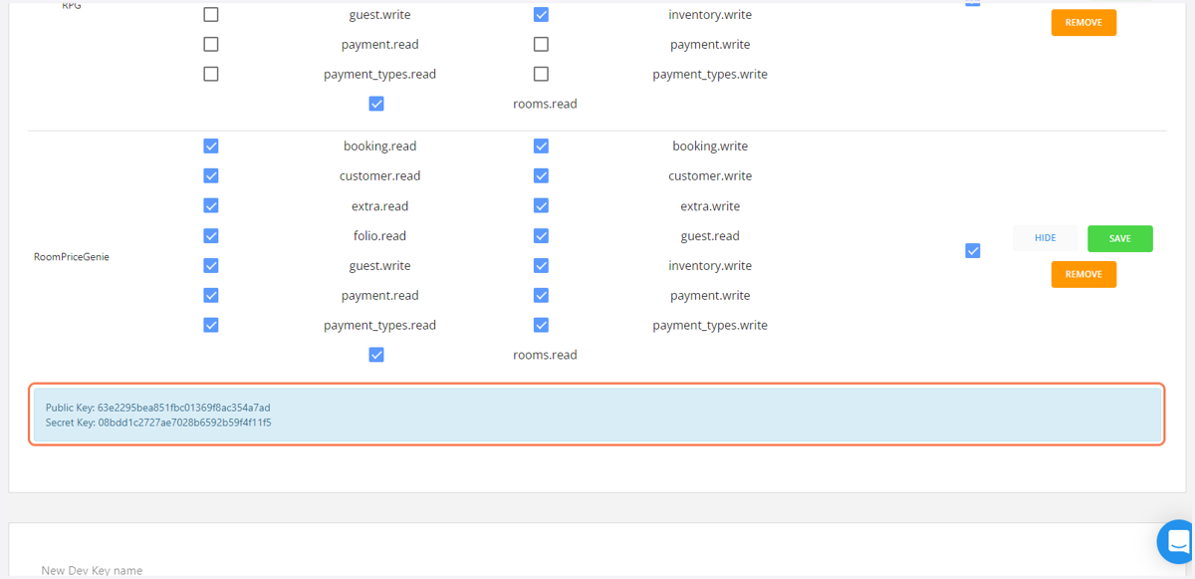Screen dimensions: 1195x579
Task: Enable payment_types.read for the RPG key
Action: click(211, 74)
